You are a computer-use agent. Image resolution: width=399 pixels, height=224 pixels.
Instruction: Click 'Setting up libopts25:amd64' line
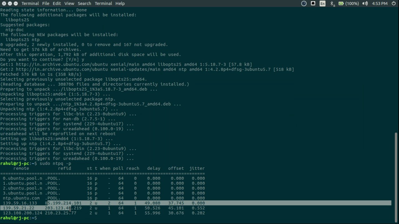56,139
